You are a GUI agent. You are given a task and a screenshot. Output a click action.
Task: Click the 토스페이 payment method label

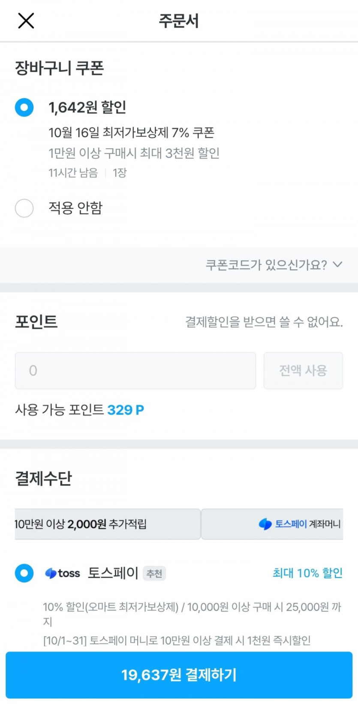[x=113, y=573]
